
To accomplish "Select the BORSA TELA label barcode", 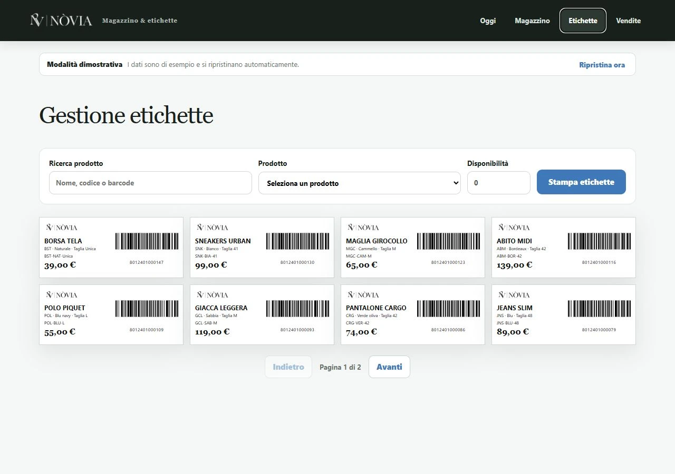I will click(x=147, y=241).
